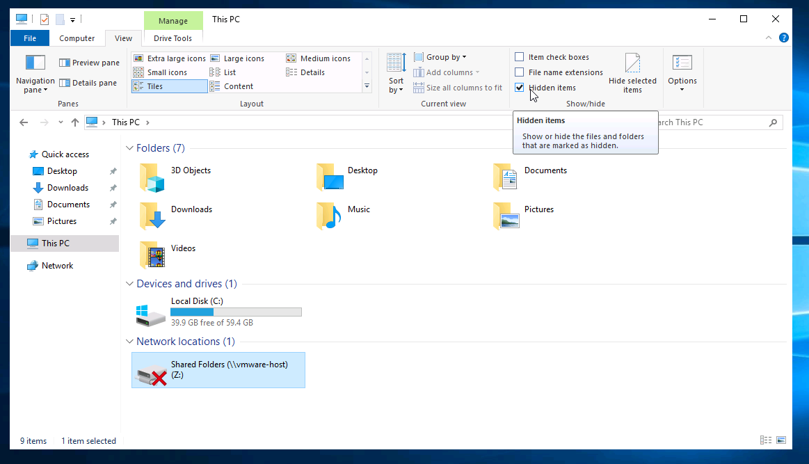Switch layout to Small icons
809x464 pixels.
click(x=161, y=72)
